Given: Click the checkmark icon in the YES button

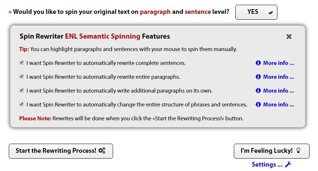Looking at the screenshot, I should (270, 12).
